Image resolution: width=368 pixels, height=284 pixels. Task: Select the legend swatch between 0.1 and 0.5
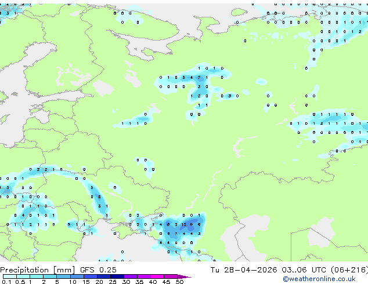(x=10, y=276)
